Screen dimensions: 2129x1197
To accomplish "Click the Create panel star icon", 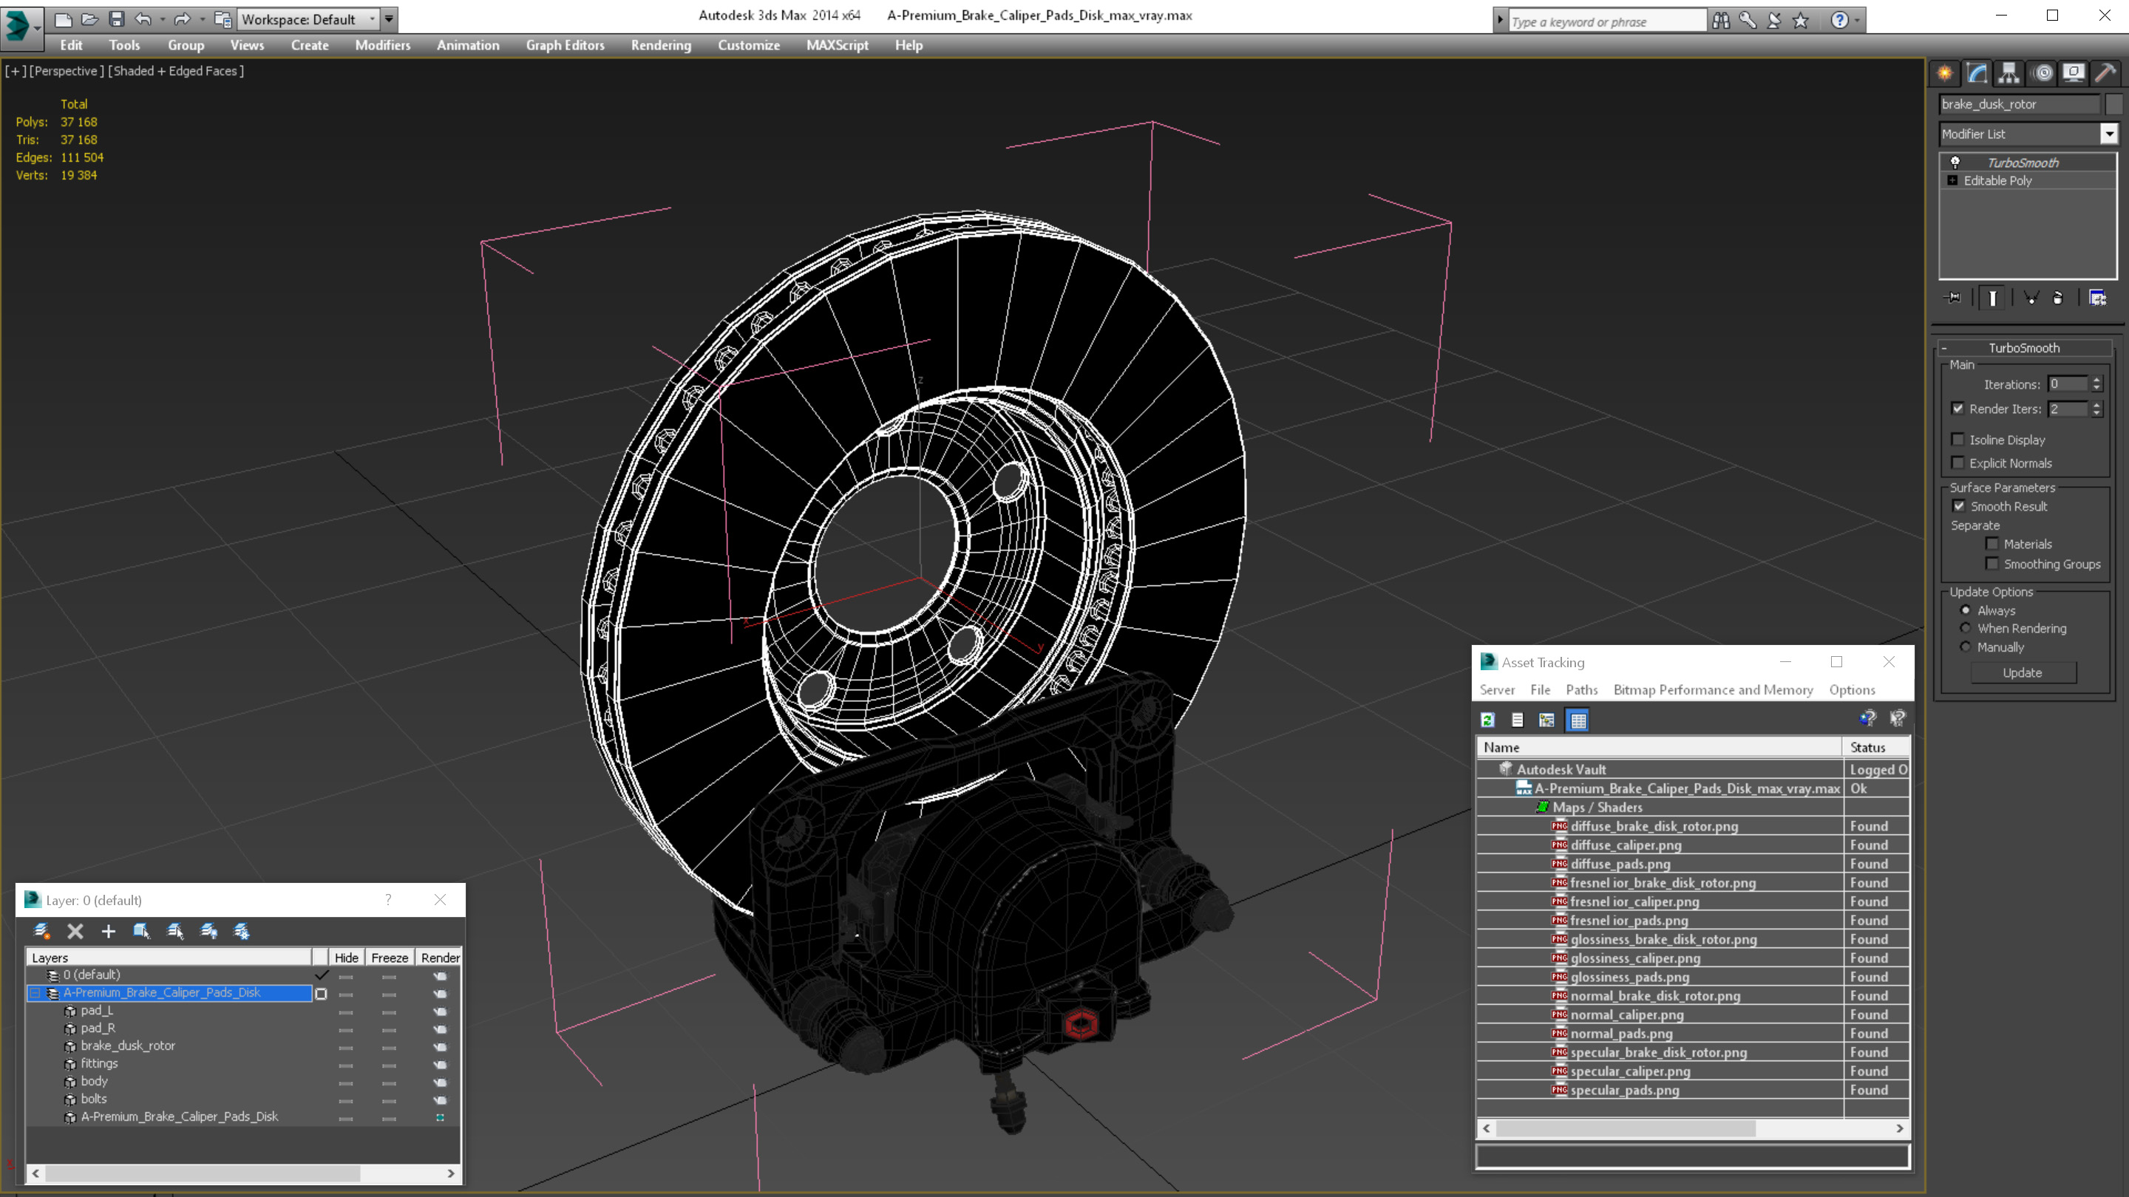I will 1945,74.
